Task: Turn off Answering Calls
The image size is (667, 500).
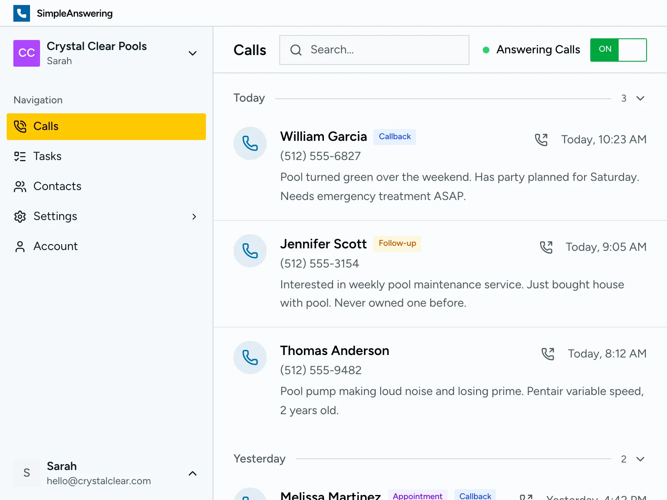Action: tap(618, 50)
